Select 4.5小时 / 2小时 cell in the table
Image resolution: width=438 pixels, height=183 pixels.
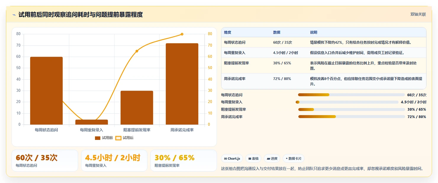[x=286, y=53]
